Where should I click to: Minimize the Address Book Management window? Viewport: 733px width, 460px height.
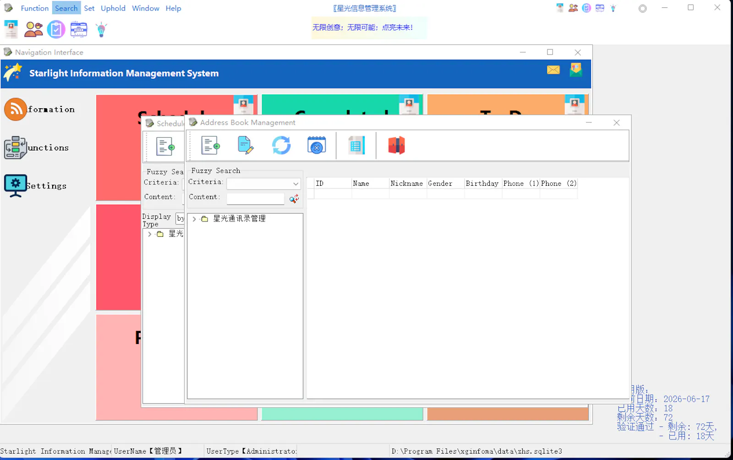(x=589, y=122)
